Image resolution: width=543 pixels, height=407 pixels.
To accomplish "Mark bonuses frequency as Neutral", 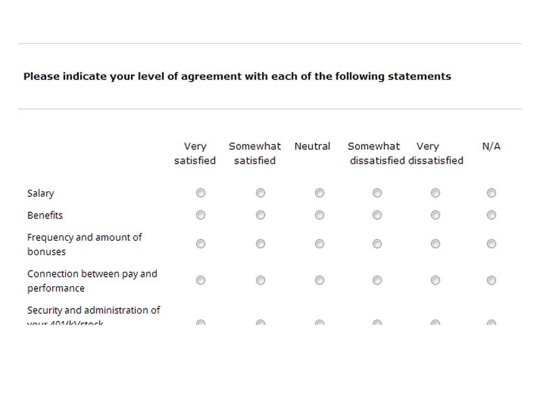I will pos(318,244).
